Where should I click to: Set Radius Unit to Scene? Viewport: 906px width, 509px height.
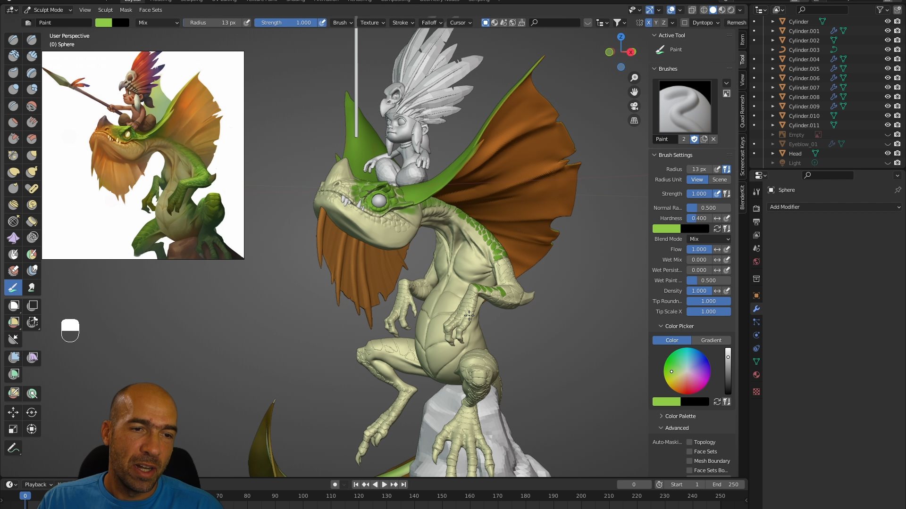point(719,180)
